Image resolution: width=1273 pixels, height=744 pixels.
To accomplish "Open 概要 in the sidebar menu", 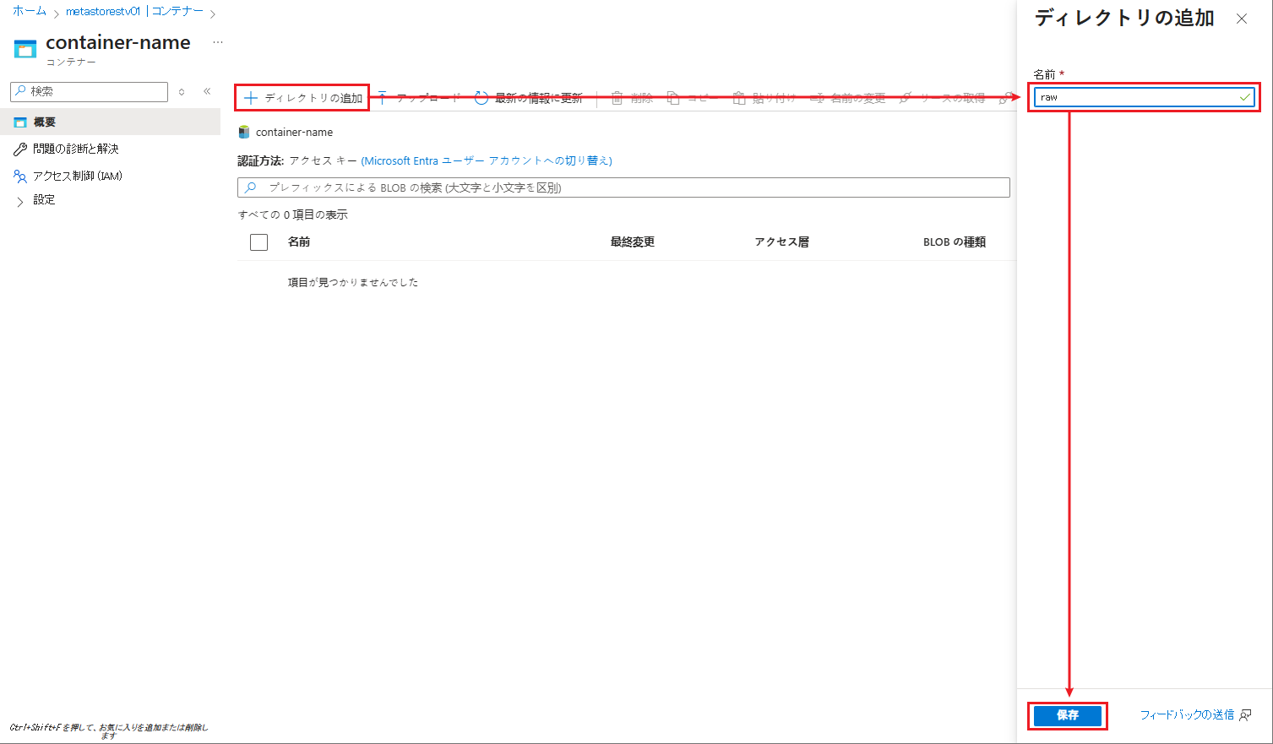I will point(110,122).
